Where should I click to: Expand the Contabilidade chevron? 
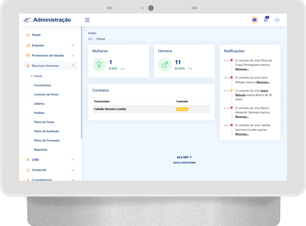73,180
